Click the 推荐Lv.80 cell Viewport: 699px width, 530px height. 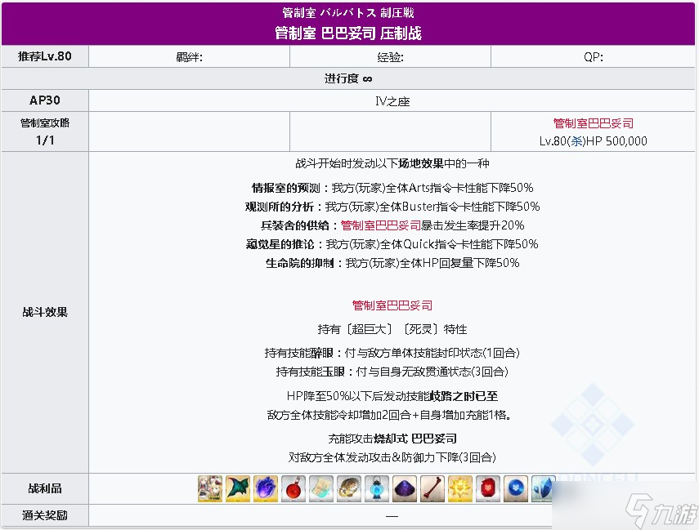click(x=45, y=56)
